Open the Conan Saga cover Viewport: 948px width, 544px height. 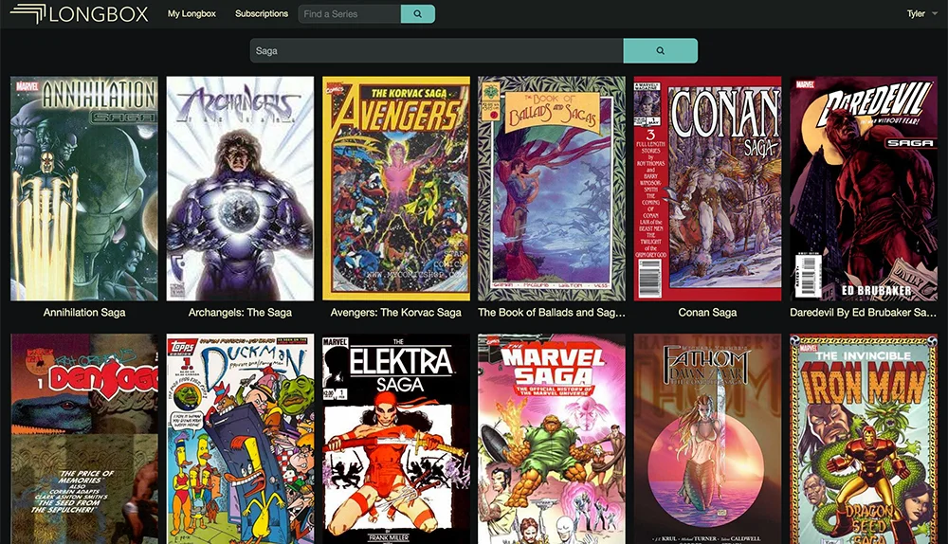707,189
